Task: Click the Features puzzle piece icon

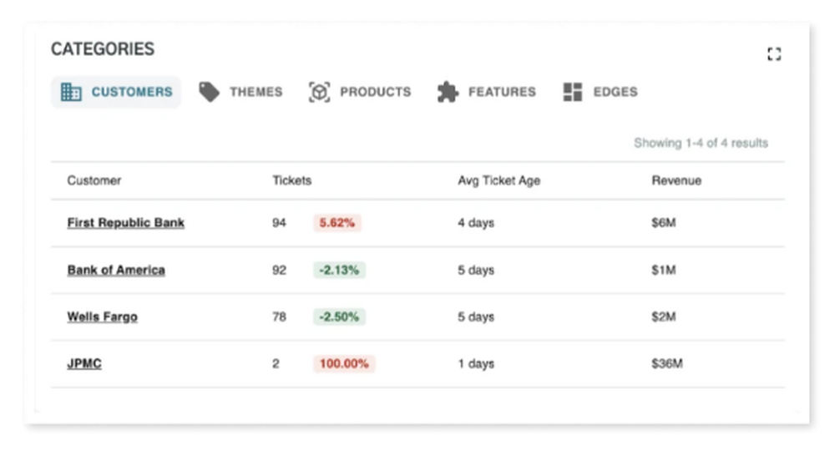Action: (448, 92)
